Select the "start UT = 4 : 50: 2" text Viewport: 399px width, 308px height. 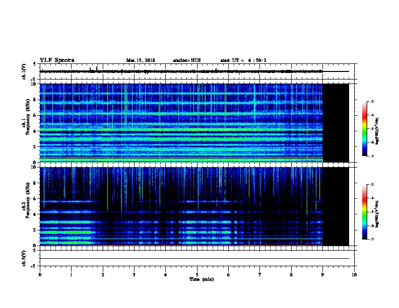(x=243, y=60)
